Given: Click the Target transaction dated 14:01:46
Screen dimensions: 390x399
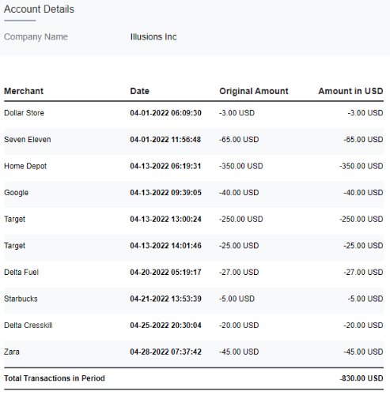Looking at the screenshot, I should point(194,246).
